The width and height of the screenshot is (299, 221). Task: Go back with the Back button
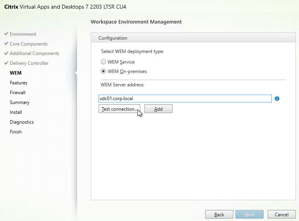[219, 214]
